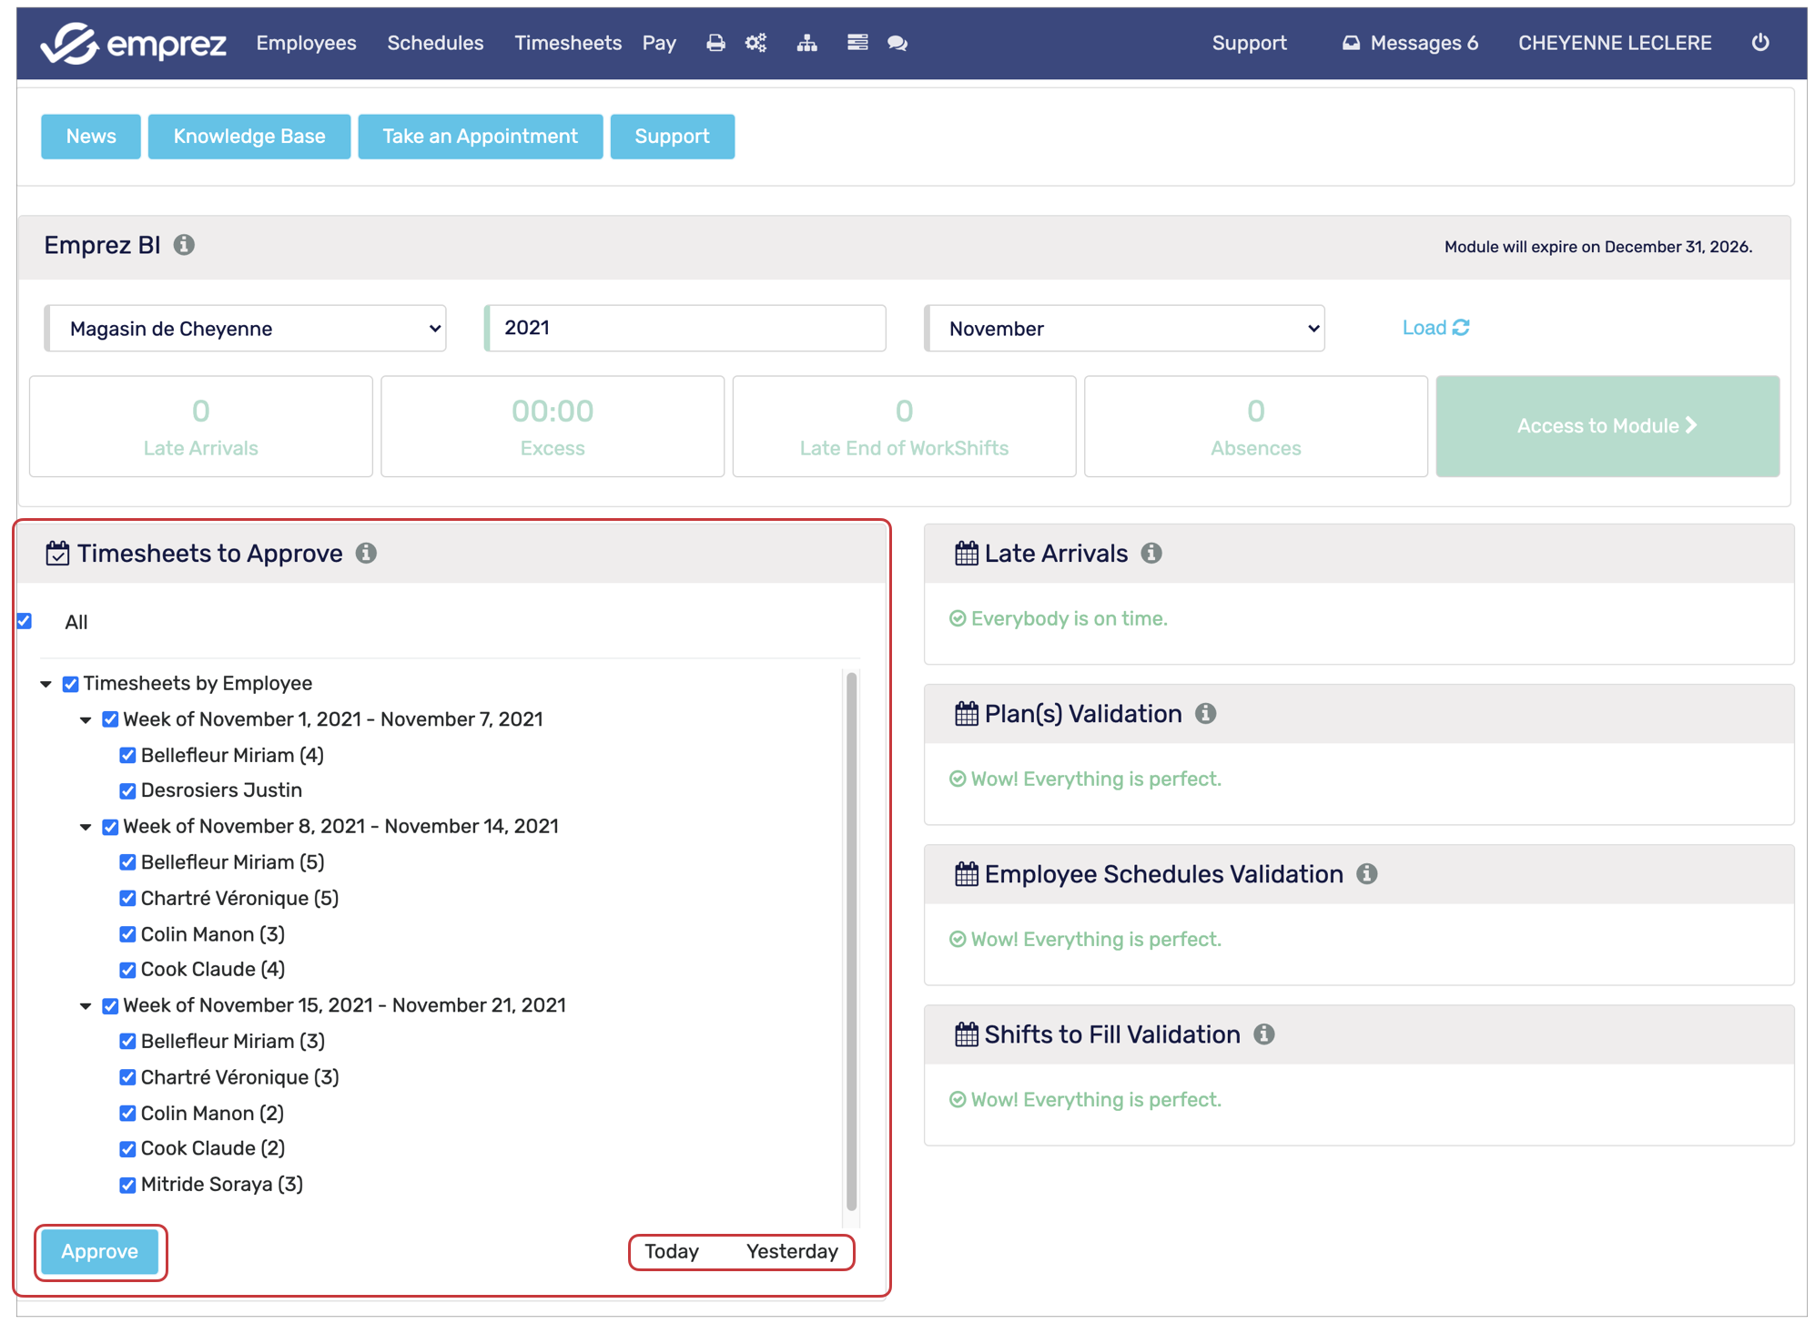Toggle Mitride Soraya (3) checkbox
The image size is (1815, 1324).
(x=127, y=1186)
